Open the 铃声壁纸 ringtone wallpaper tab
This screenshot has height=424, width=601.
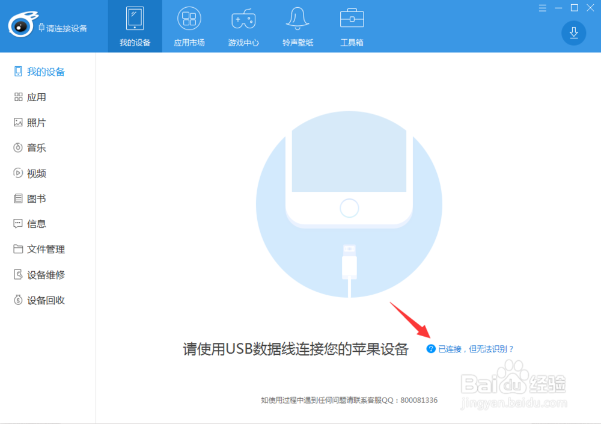pyautogui.click(x=298, y=26)
